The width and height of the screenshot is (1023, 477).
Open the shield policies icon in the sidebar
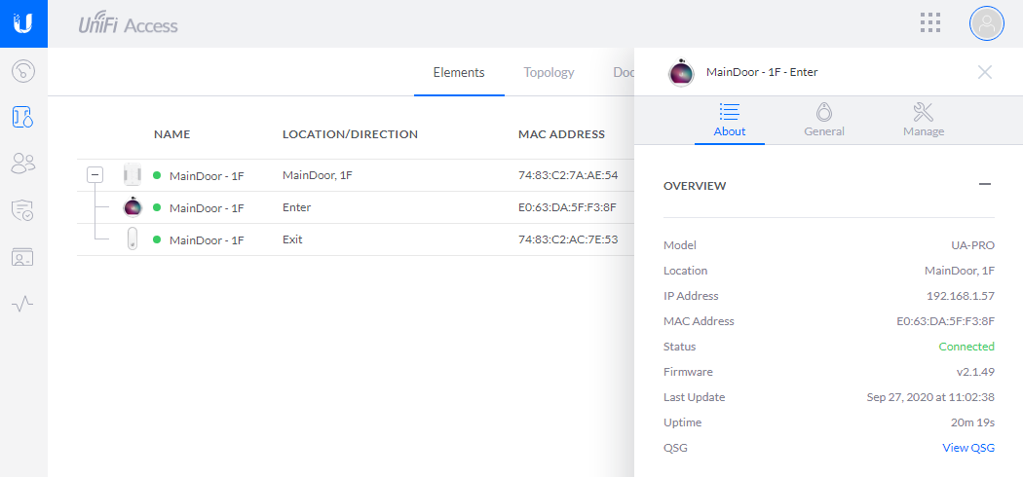pyautogui.click(x=23, y=210)
